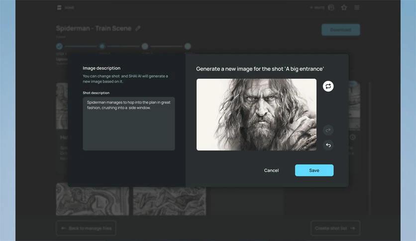Open the hamburger menu in top right

tap(357, 7)
